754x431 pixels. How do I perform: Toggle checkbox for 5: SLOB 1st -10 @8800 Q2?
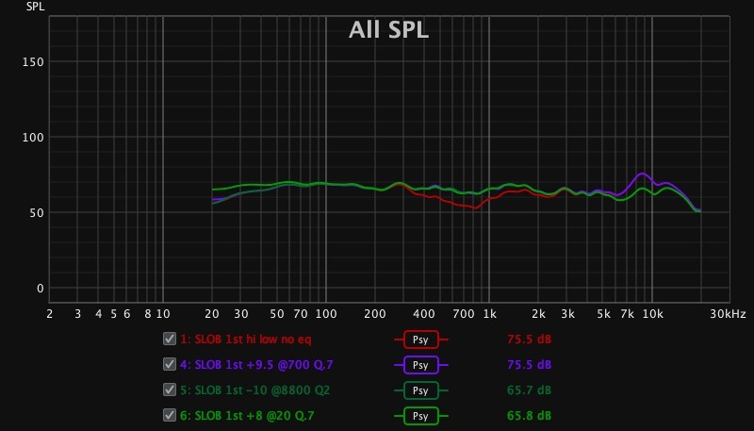[x=170, y=390]
